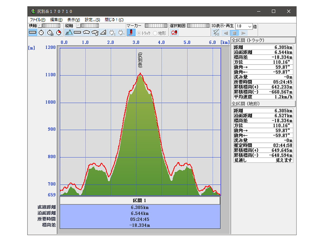Toggle the small checkbox beside 横軸
The width and height of the screenshot is (322, 242).
coord(39,26)
